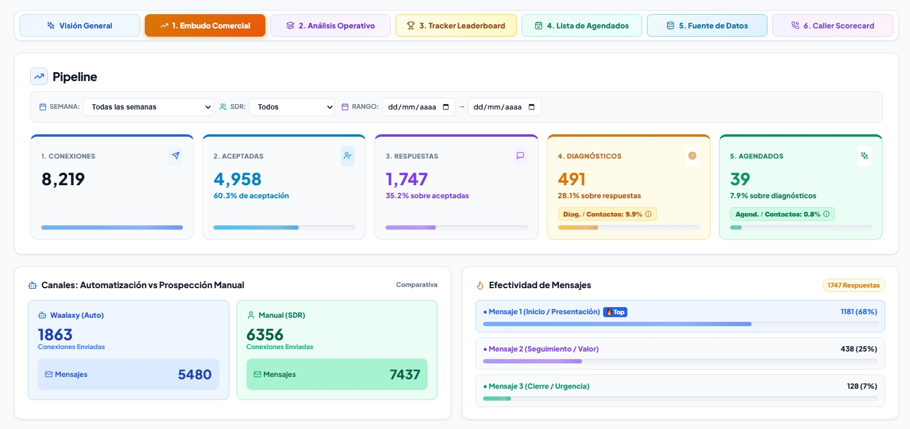910x429 pixels.
Task: Click the robot icon beside the Canales heading
Action: 33,285
